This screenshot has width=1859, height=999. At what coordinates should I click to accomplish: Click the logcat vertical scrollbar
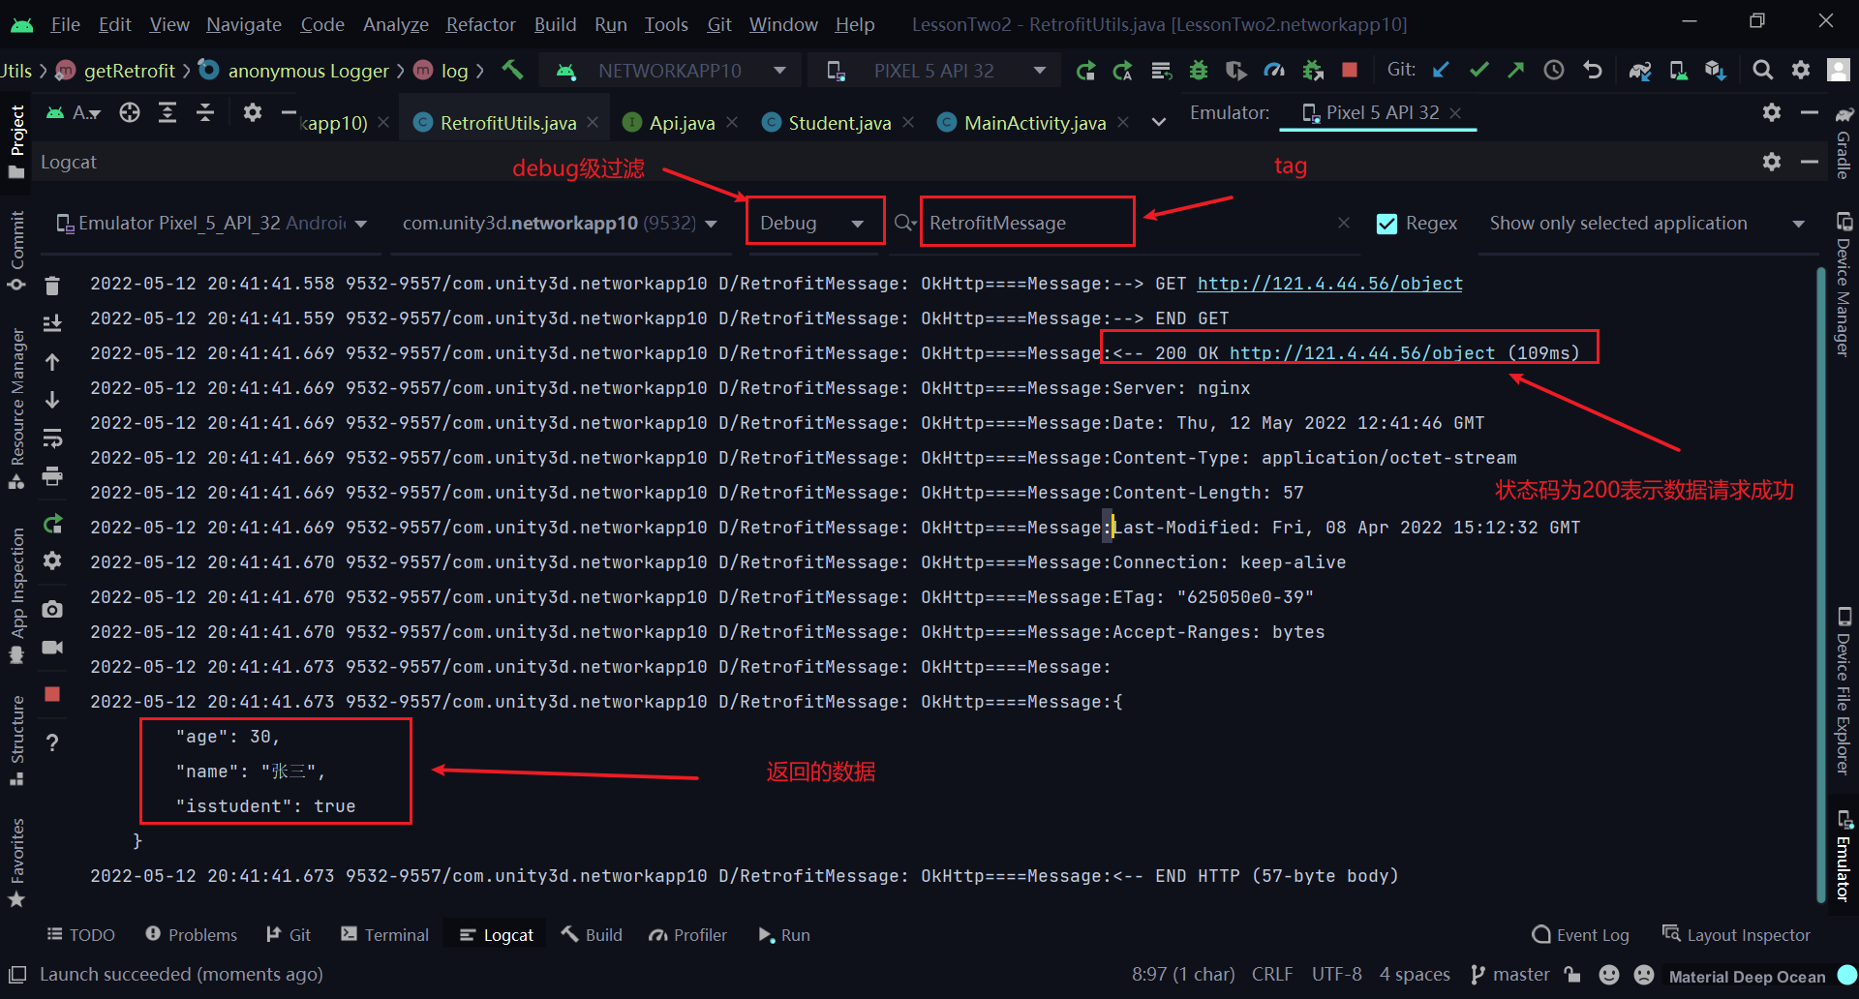[x=1821, y=586]
